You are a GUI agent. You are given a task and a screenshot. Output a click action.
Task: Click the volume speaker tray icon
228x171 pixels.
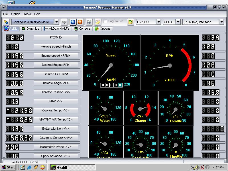(x=197, y=167)
